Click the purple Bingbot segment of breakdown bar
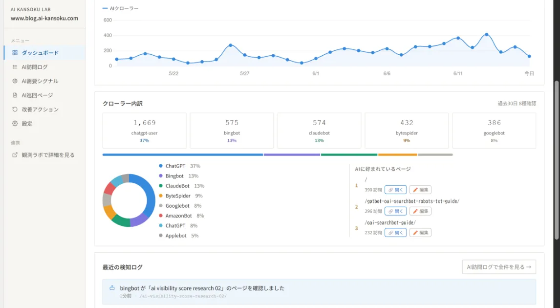 pos(292,154)
